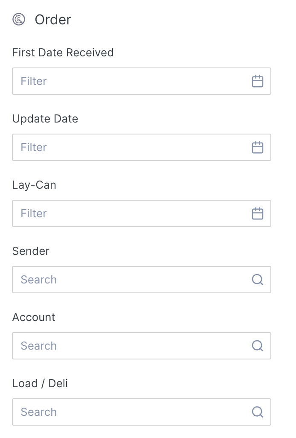The height and width of the screenshot is (438, 296).
Task: Click the Load / Deli label
Action: tap(40, 383)
